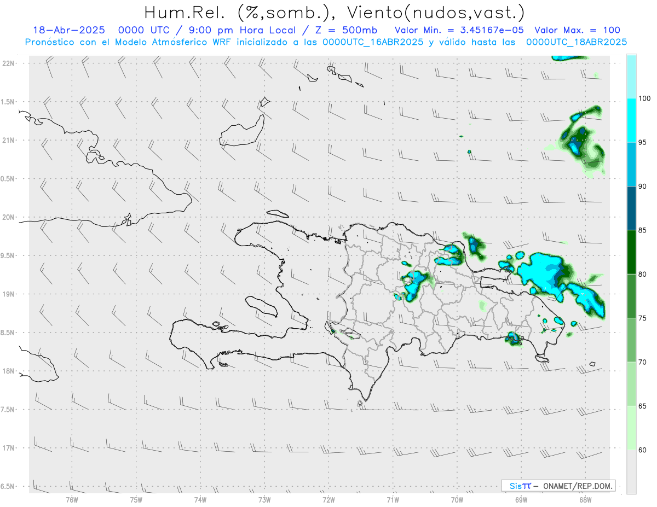The image size is (657, 507).
Task: Click the dark green 80–85 colorbar swatch
Action: [631, 252]
